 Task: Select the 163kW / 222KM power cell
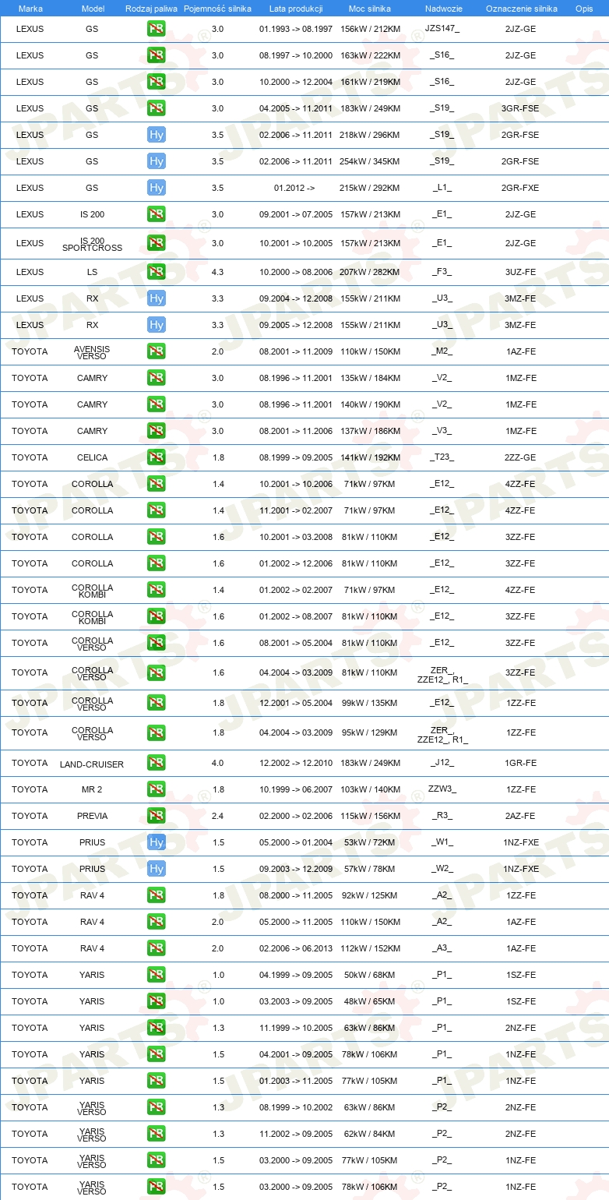coord(370,55)
